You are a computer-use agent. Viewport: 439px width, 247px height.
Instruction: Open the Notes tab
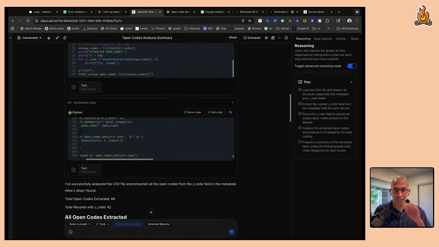[x=355, y=38]
